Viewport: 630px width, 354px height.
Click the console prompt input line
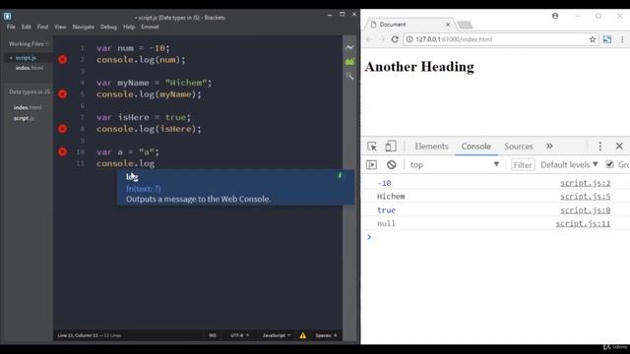click(x=495, y=237)
